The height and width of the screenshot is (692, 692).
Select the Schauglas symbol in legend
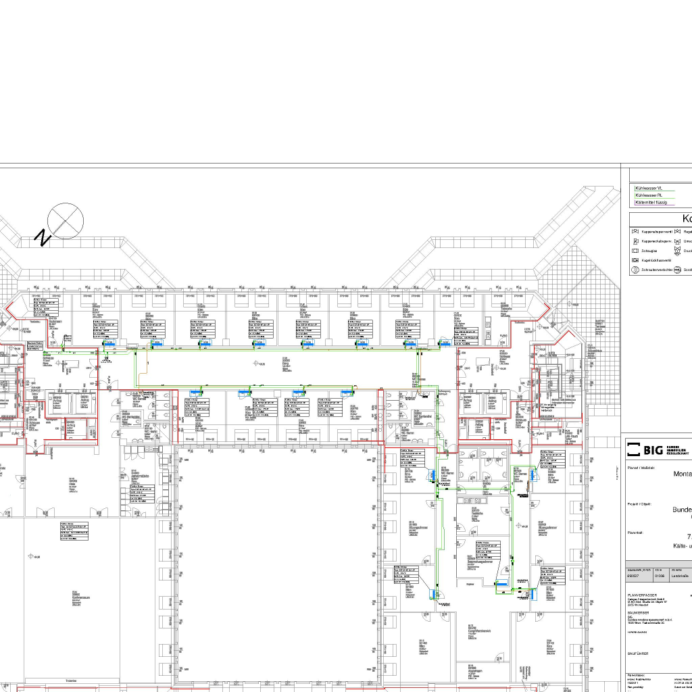pyautogui.click(x=635, y=250)
